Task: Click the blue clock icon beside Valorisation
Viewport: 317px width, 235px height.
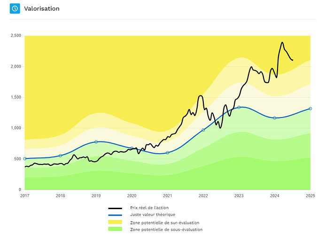Action: 15,8
